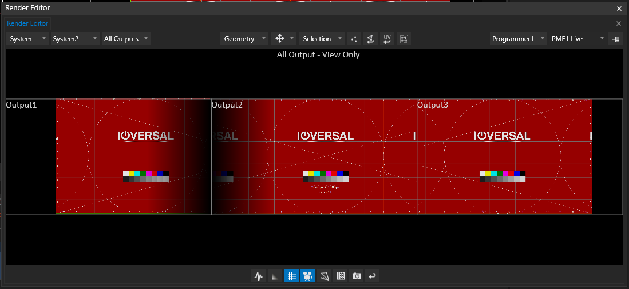Viewport: 629px width, 289px height.
Task: Click the Output3 label
Action: [433, 105]
